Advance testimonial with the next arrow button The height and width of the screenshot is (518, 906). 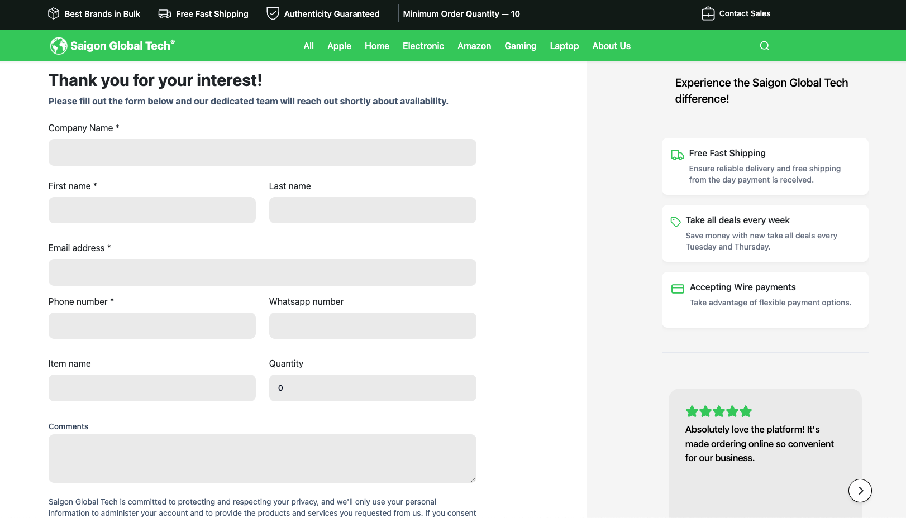point(860,491)
